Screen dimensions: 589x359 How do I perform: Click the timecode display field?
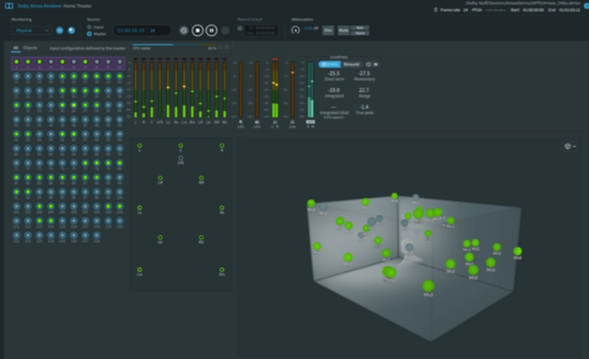tap(131, 30)
